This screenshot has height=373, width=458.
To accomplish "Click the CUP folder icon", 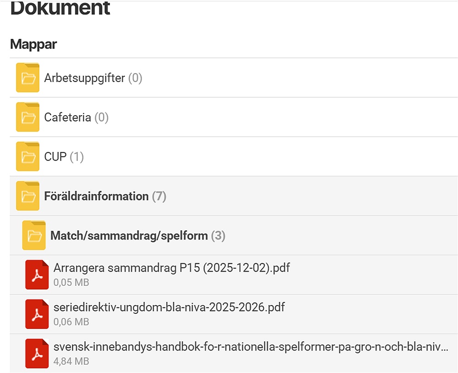I will click(27, 157).
